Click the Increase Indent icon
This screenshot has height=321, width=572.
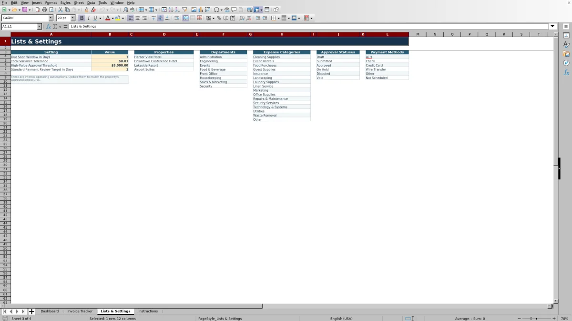coord(258,18)
